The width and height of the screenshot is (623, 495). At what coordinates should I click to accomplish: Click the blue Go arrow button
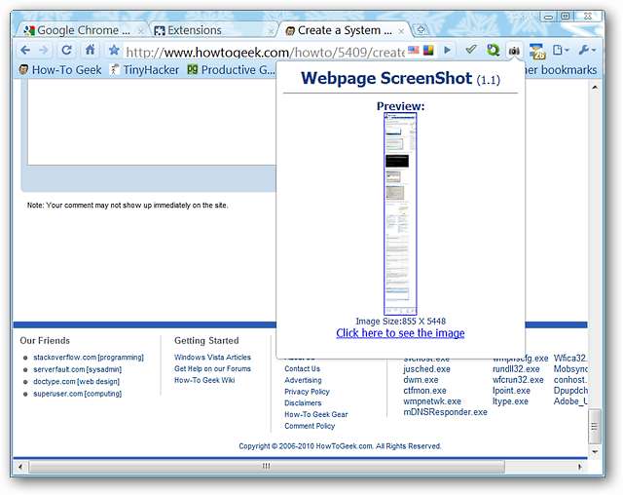(448, 50)
